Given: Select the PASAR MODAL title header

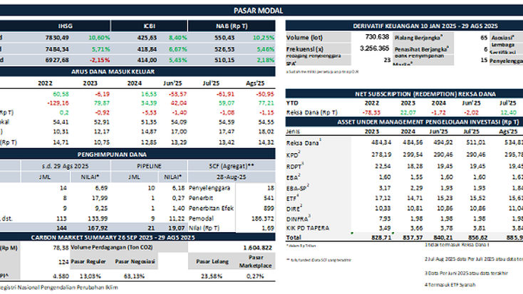Looking at the screenshot, I should pyautogui.click(x=258, y=11).
